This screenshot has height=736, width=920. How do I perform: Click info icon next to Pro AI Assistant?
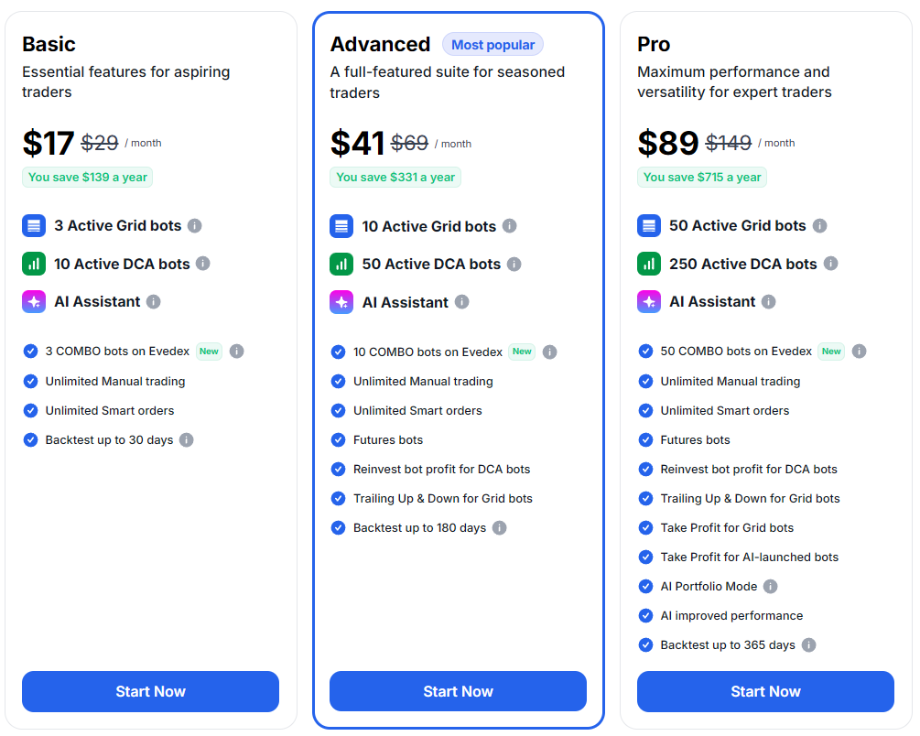click(x=769, y=302)
